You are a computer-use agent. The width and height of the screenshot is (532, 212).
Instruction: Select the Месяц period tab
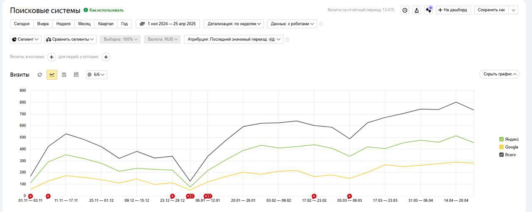pyautogui.click(x=84, y=24)
